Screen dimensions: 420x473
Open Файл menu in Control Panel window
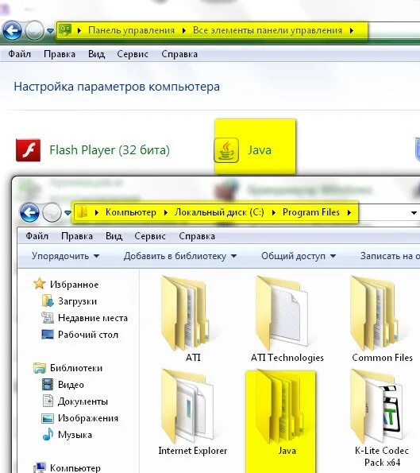19,54
